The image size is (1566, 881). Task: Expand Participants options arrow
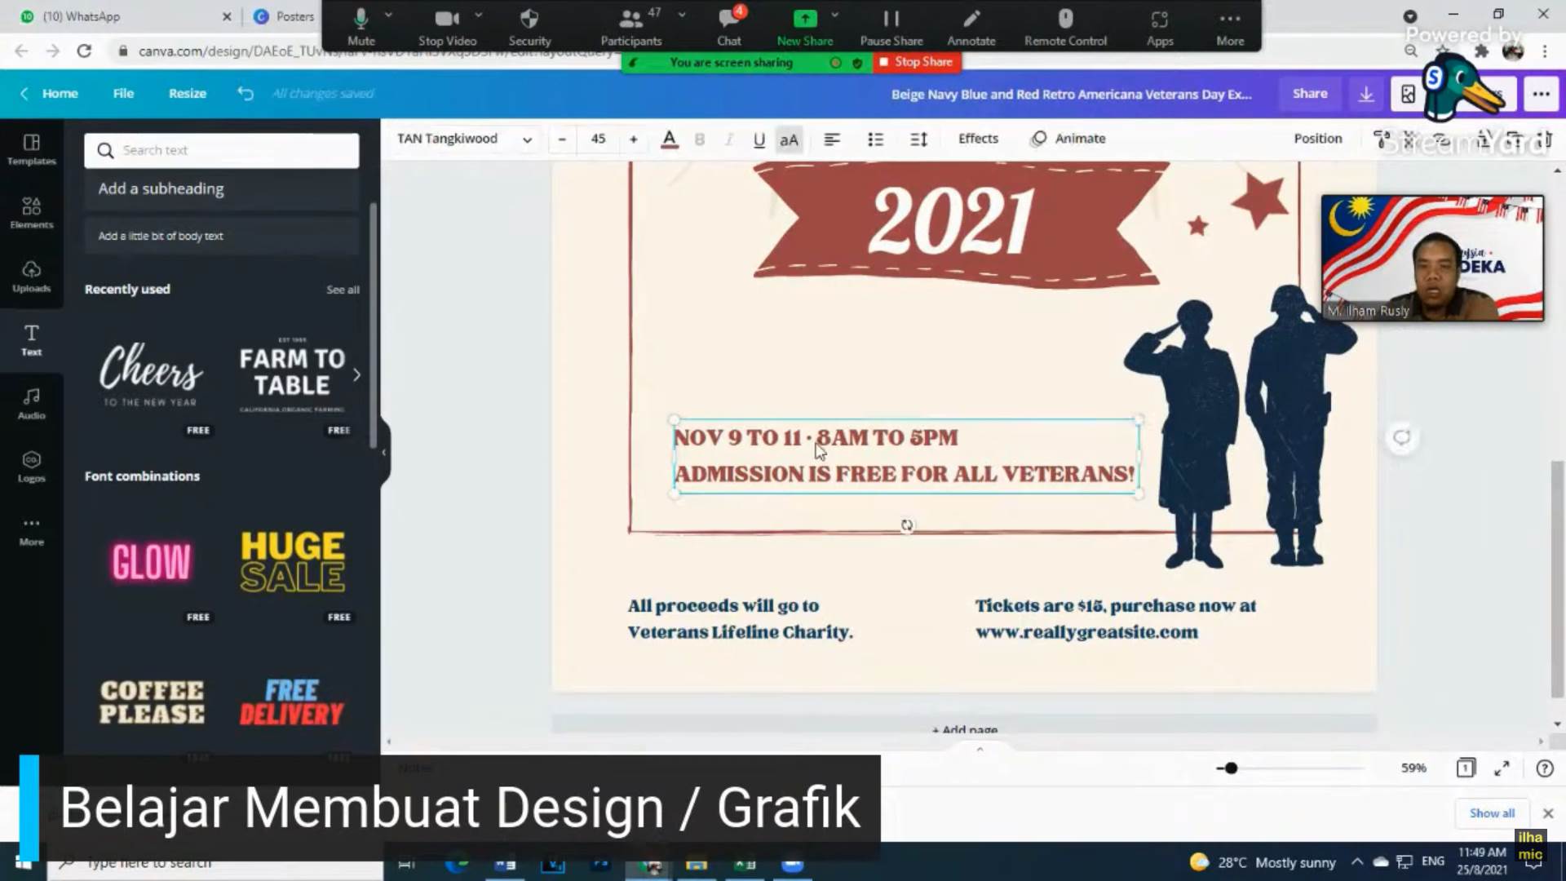pyautogui.click(x=682, y=15)
